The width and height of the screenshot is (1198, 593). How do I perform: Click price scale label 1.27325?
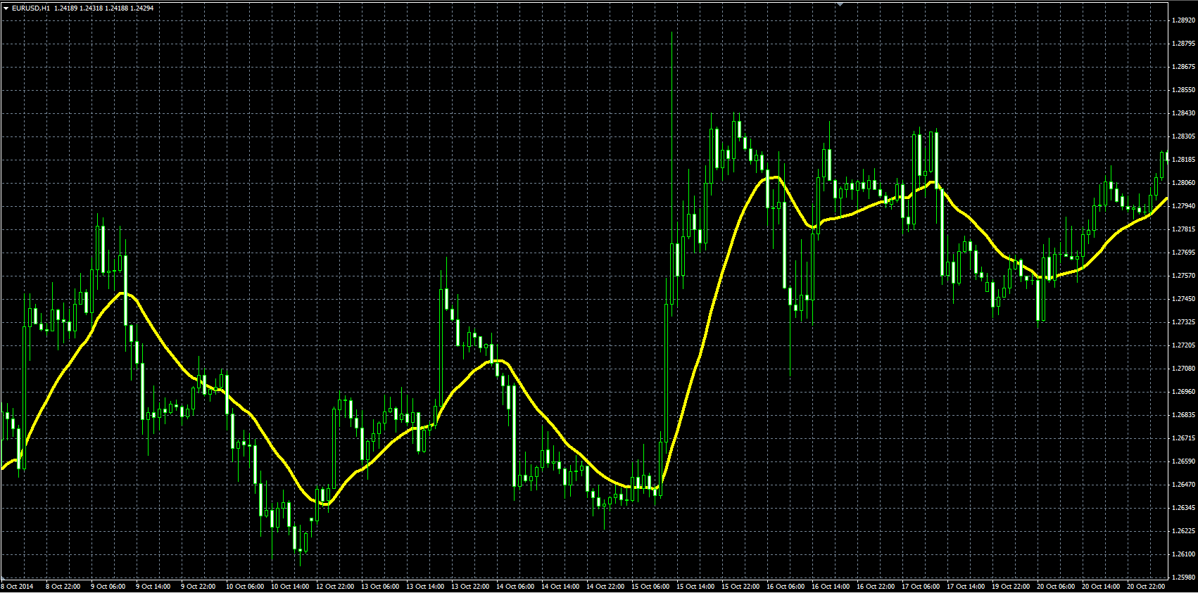click(1184, 322)
